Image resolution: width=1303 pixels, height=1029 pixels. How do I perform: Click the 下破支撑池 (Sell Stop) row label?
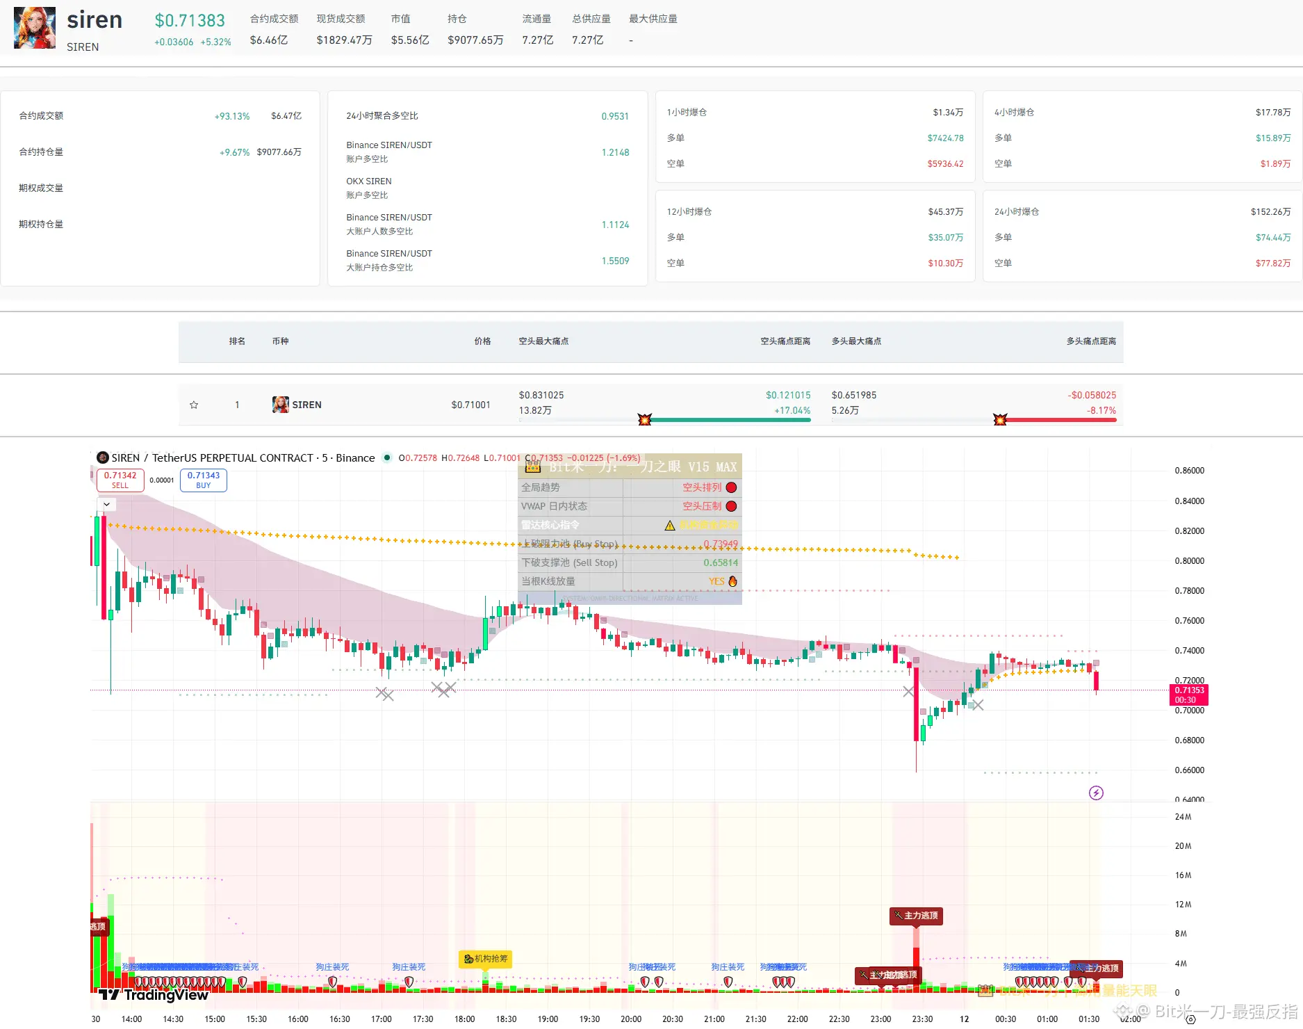point(569,562)
